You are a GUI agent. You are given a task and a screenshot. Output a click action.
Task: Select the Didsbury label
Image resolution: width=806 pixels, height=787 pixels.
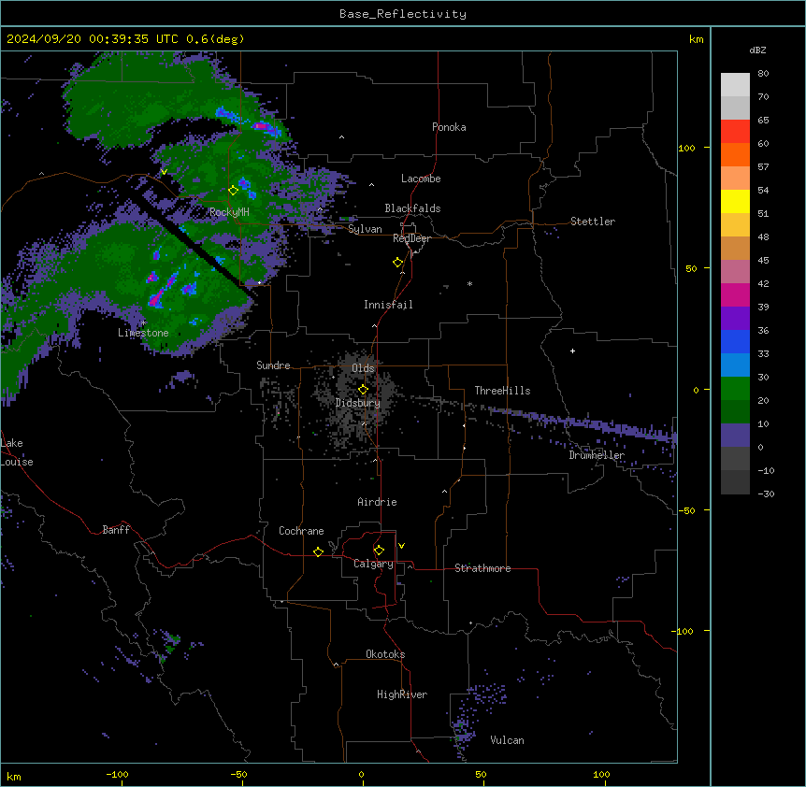tap(358, 403)
